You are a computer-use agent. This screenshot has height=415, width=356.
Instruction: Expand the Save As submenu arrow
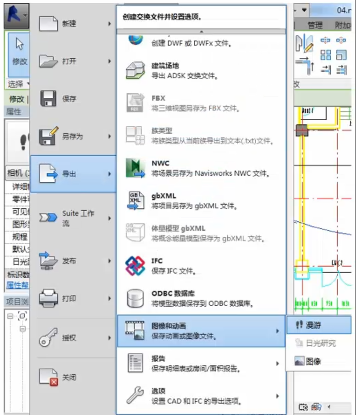[110, 136]
